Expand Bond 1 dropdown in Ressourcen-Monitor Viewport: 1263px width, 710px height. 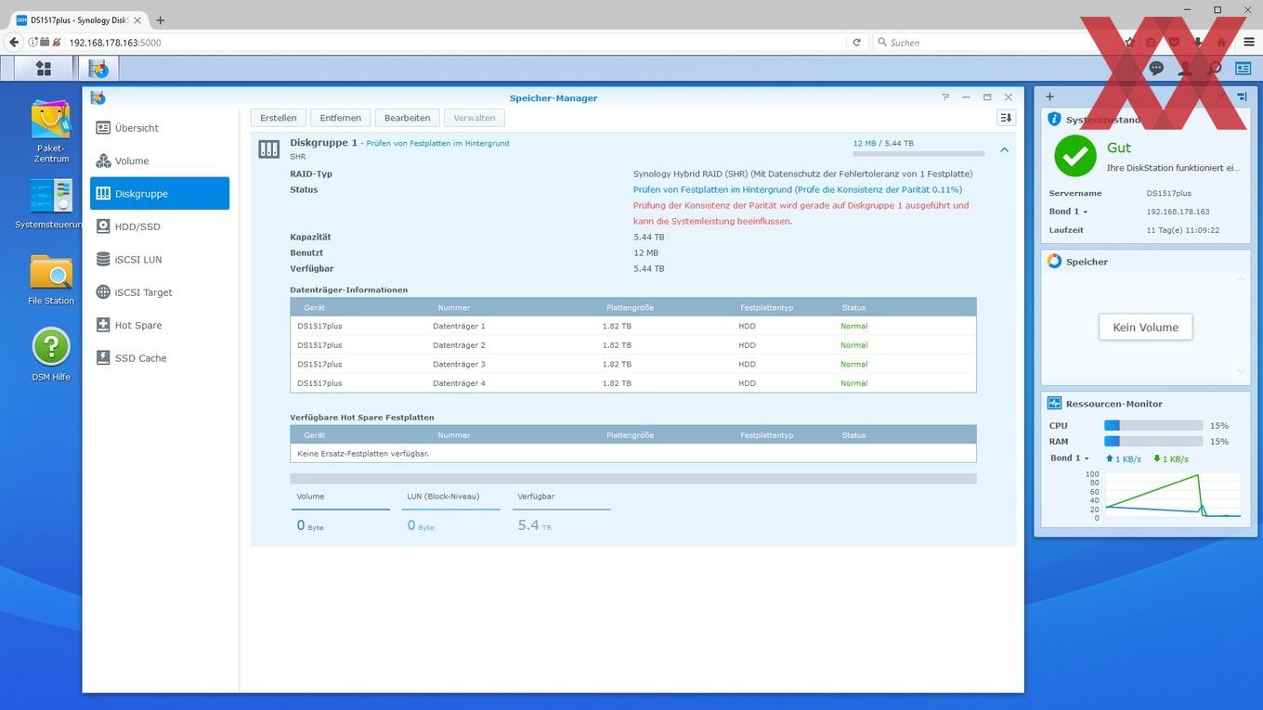1070,458
